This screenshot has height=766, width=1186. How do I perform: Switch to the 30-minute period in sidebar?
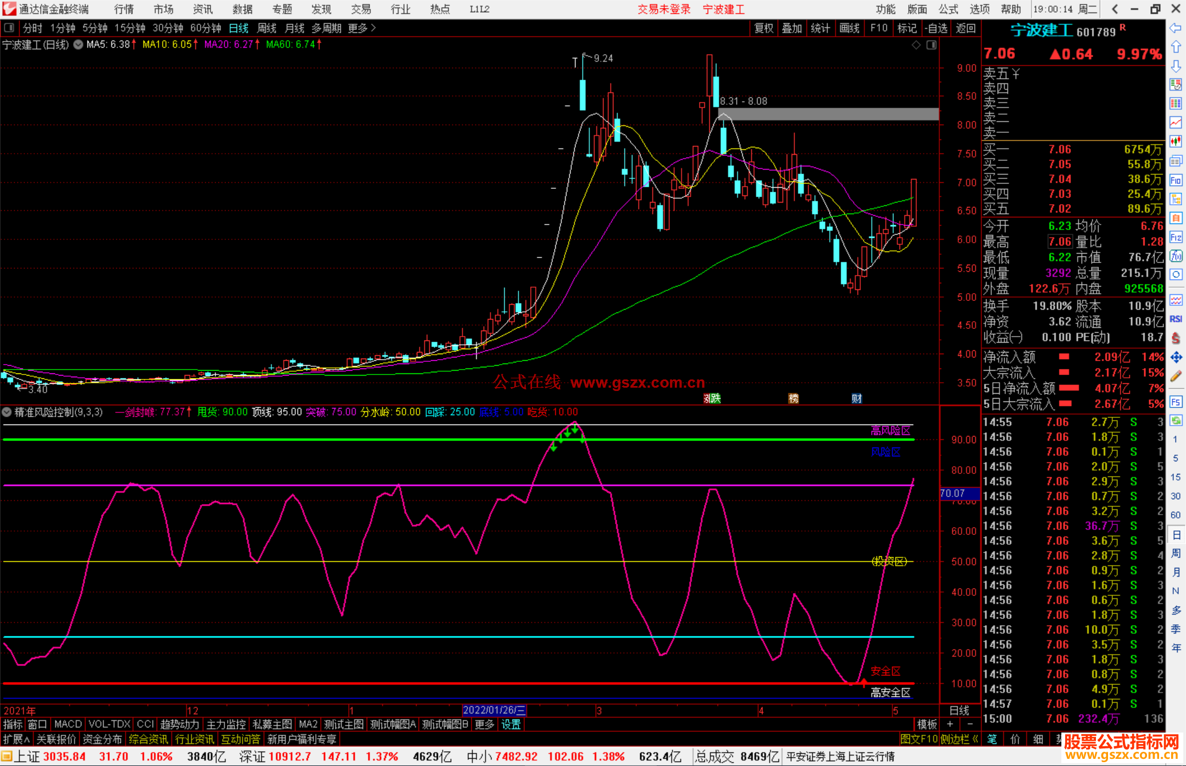(x=1176, y=496)
